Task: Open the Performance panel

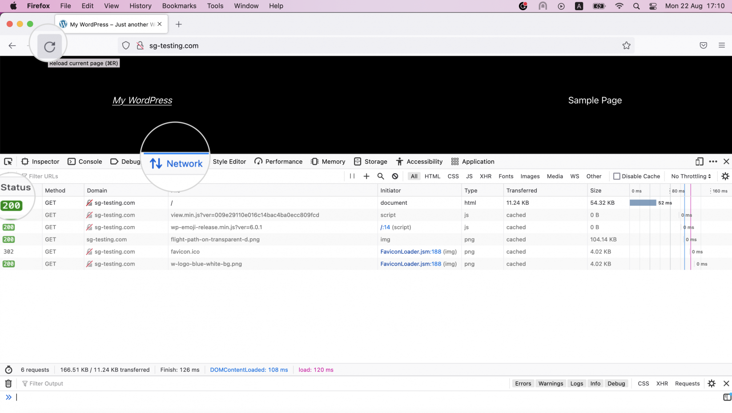Action: click(x=278, y=162)
